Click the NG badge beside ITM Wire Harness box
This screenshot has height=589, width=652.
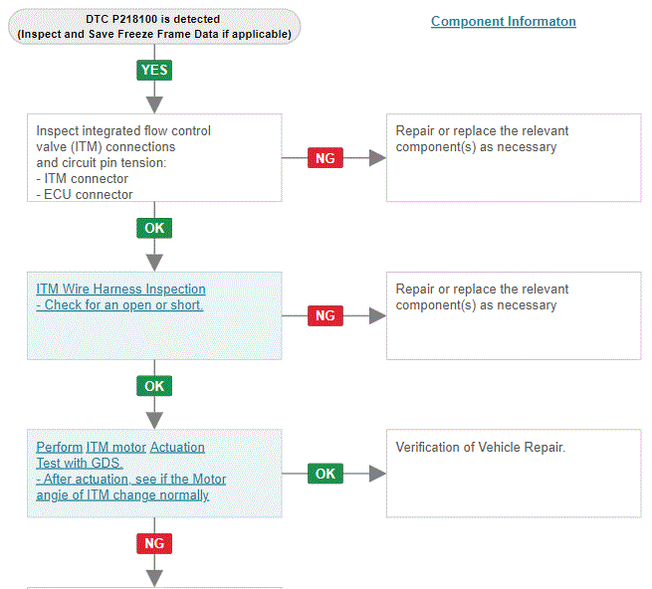[x=326, y=316]
